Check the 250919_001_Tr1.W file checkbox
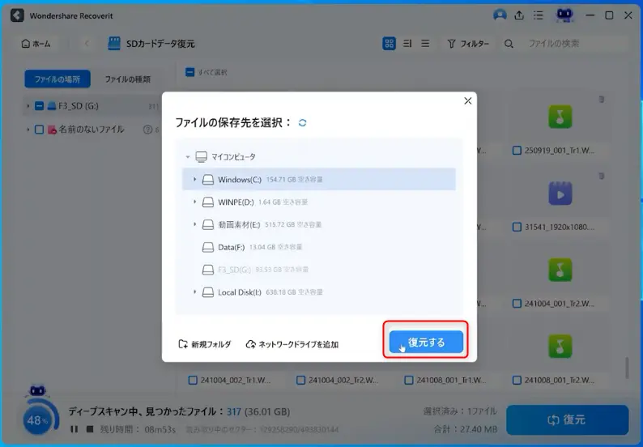The height and width of the screenshot is (447, 643). coord(517,151)
